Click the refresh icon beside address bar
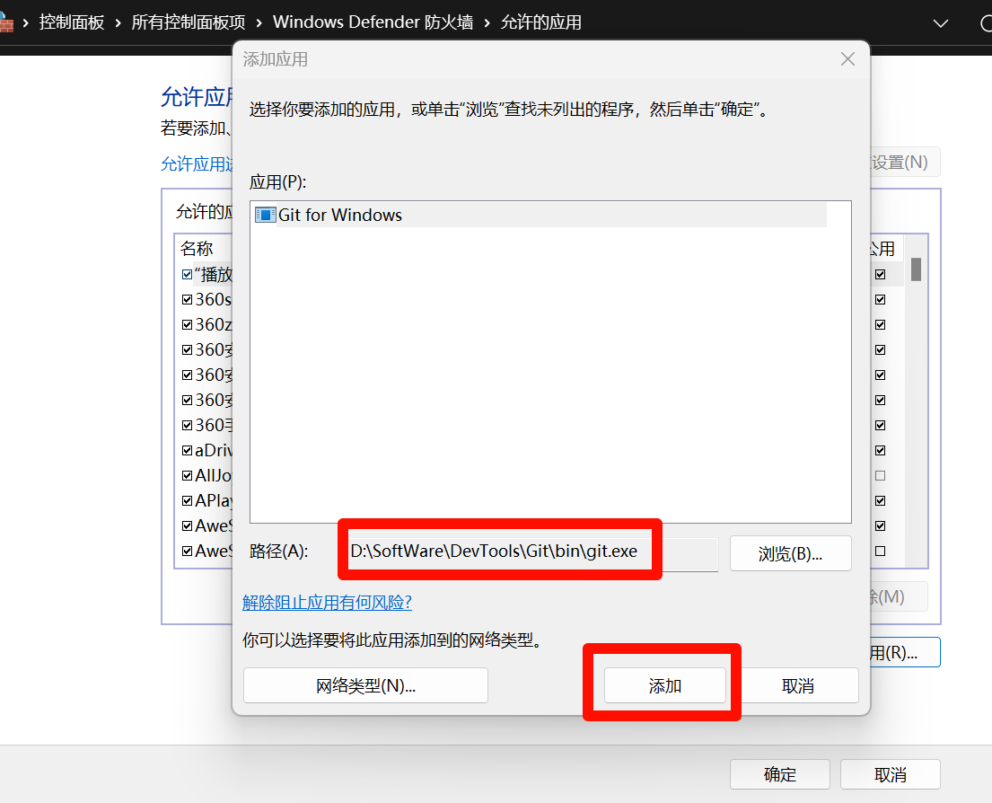 point(986,23)
